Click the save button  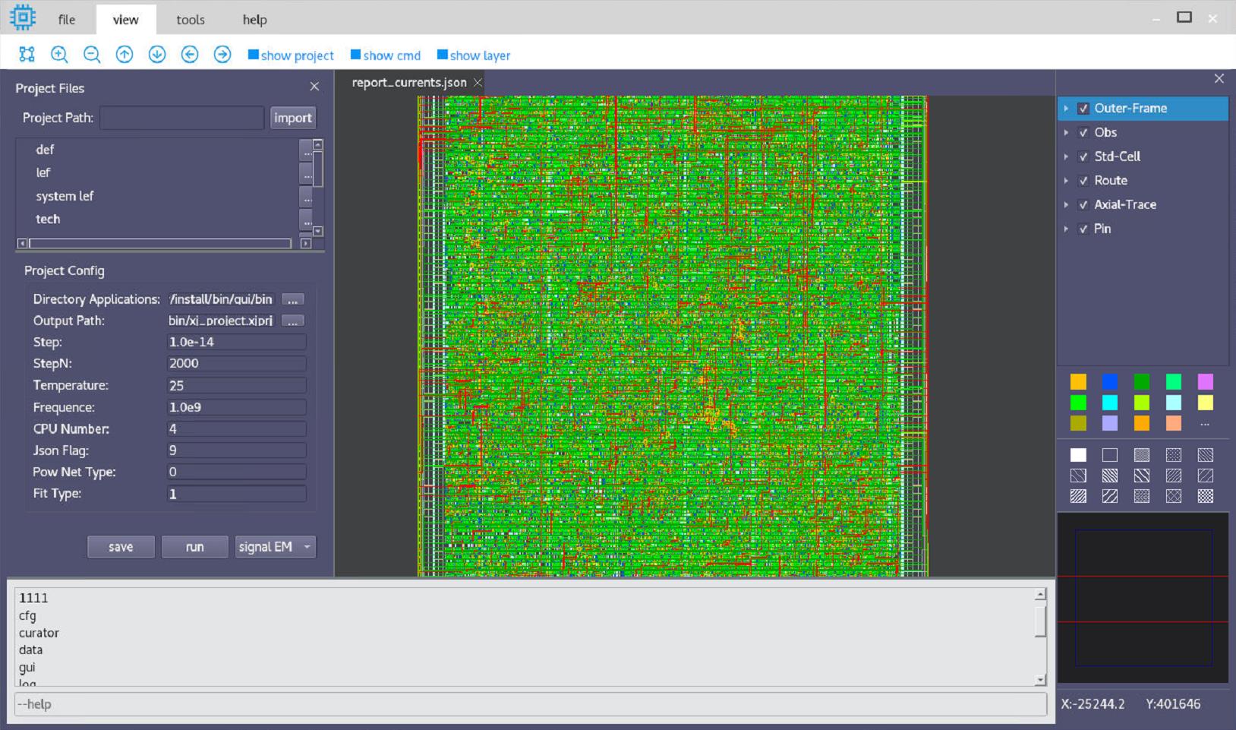(121, 547)
